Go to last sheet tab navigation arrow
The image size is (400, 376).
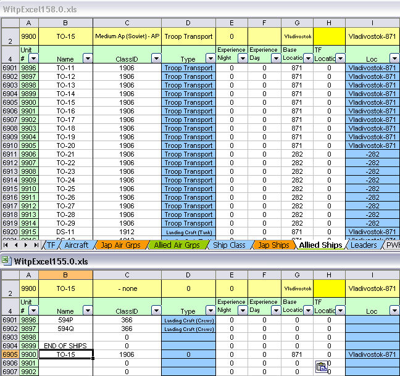pos(36,245)
